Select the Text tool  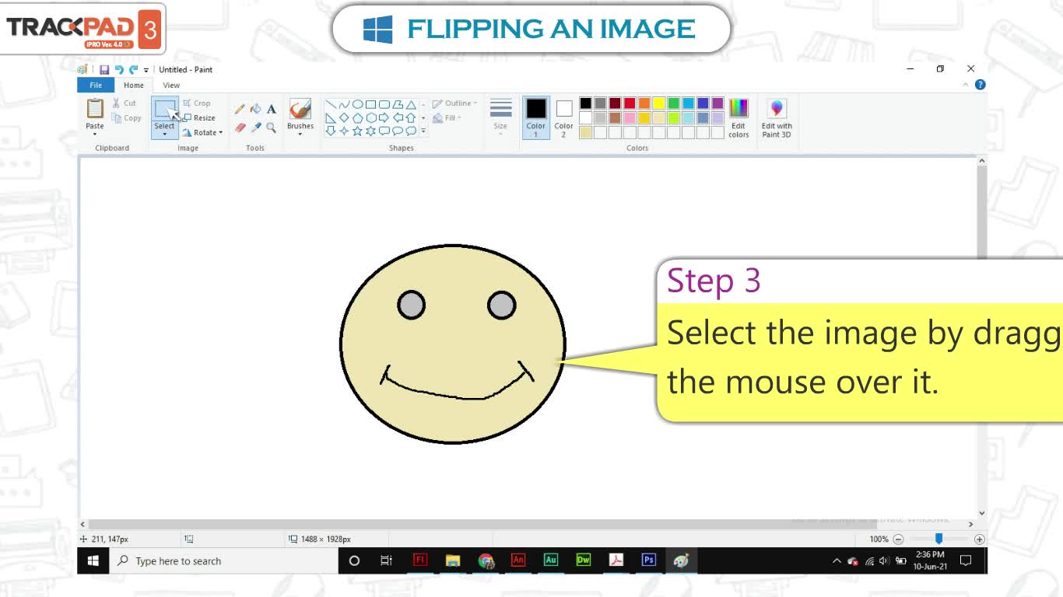coord(272,109)
